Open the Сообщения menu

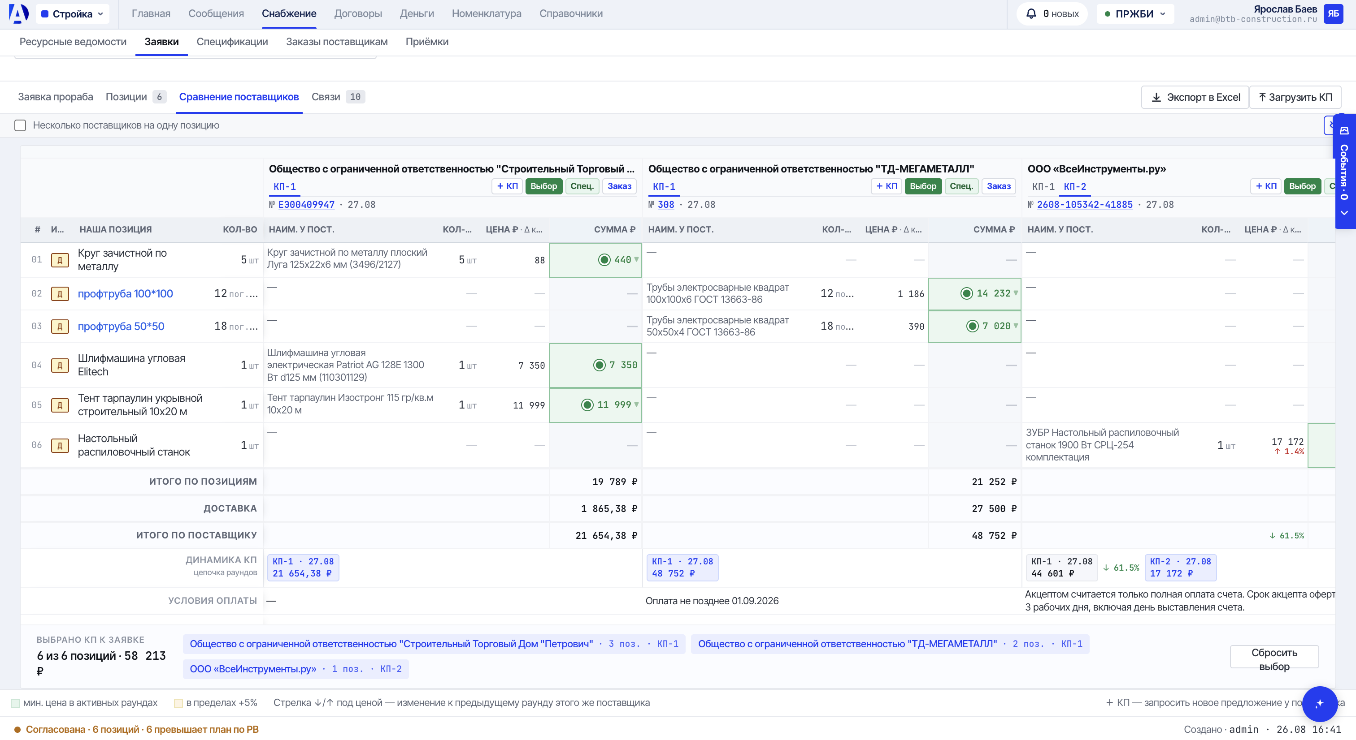(x=216, y=14)
